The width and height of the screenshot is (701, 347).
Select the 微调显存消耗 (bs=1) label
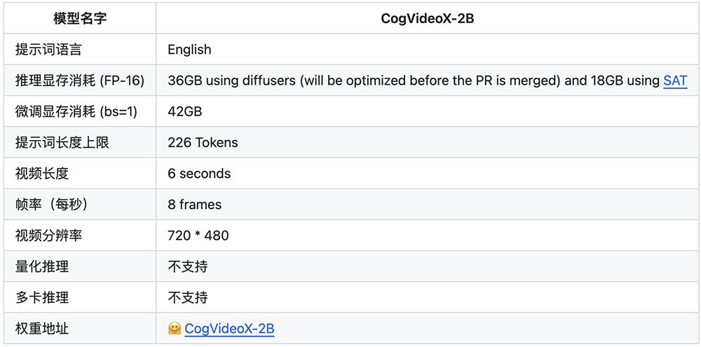pyautogui.click(x=75, y=111)
